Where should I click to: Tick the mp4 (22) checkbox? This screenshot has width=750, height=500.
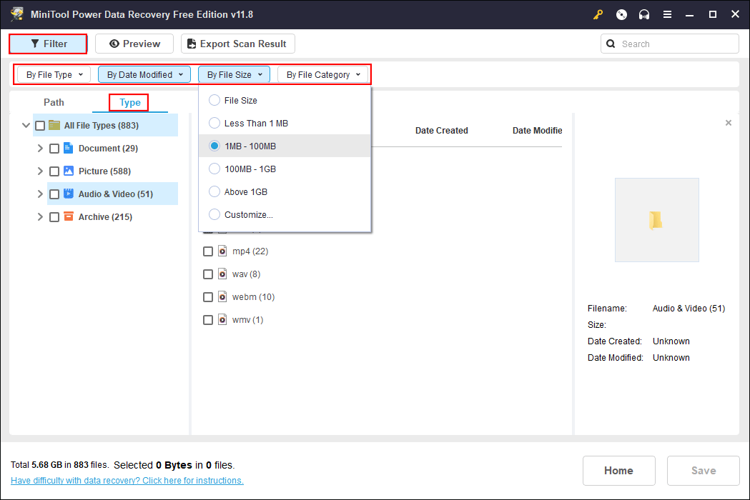[x=208, y=251]
